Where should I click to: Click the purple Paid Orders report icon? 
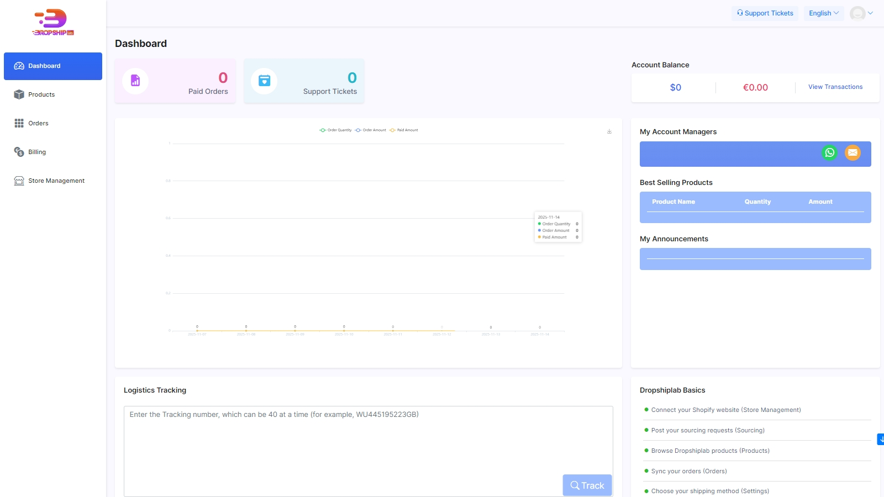click(135, 81)
